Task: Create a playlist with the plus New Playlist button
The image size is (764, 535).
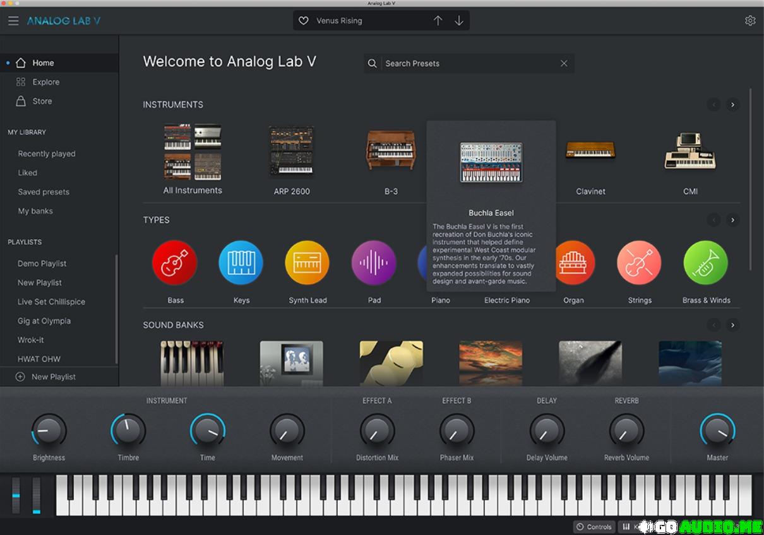Action: pyautogui.click(x=45, y=377)
